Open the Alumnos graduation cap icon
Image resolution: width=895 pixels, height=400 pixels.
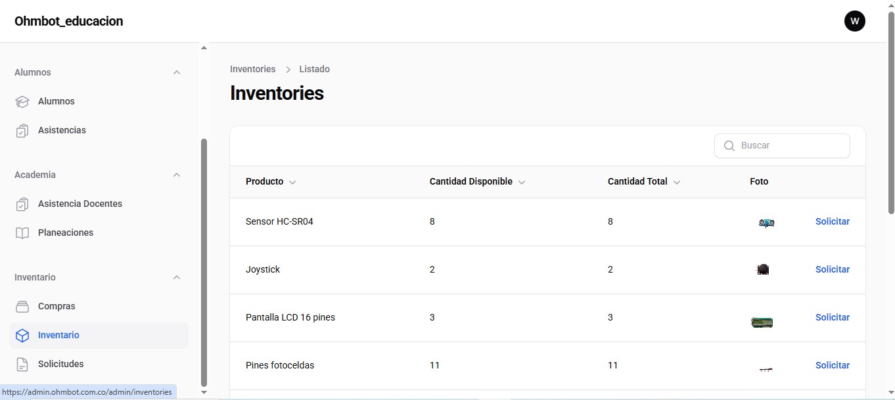tap(22, 102)
